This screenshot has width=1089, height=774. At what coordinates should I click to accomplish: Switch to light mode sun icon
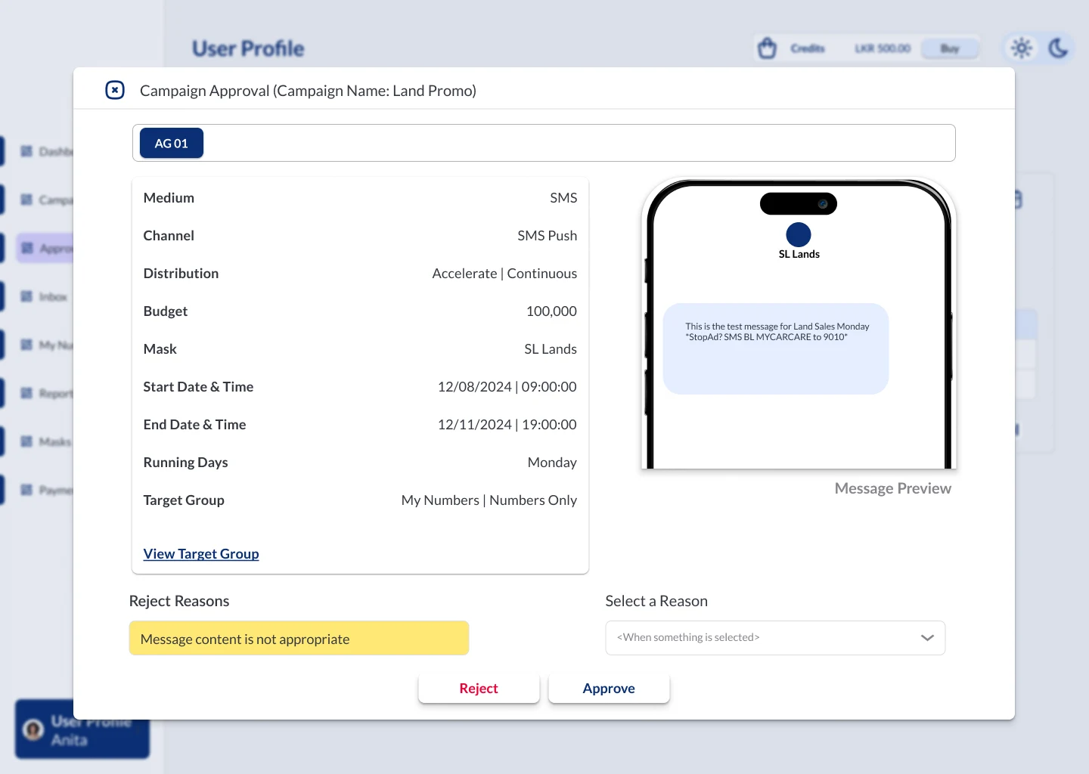coord(1022,48)
